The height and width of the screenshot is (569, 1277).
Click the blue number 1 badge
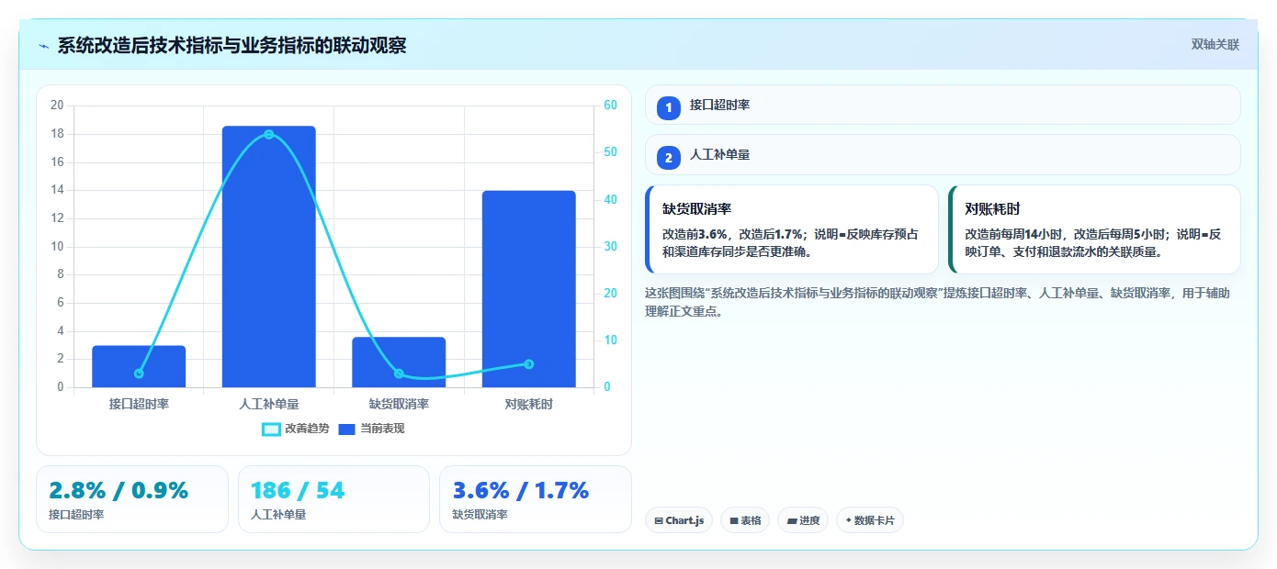pos(669,107)
